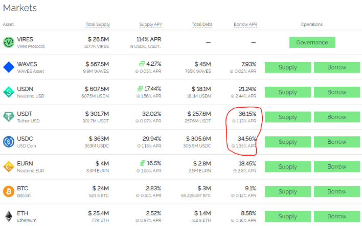Click the Total Debt column header
Screen dimensions: 362x226
tap(202, 24)
